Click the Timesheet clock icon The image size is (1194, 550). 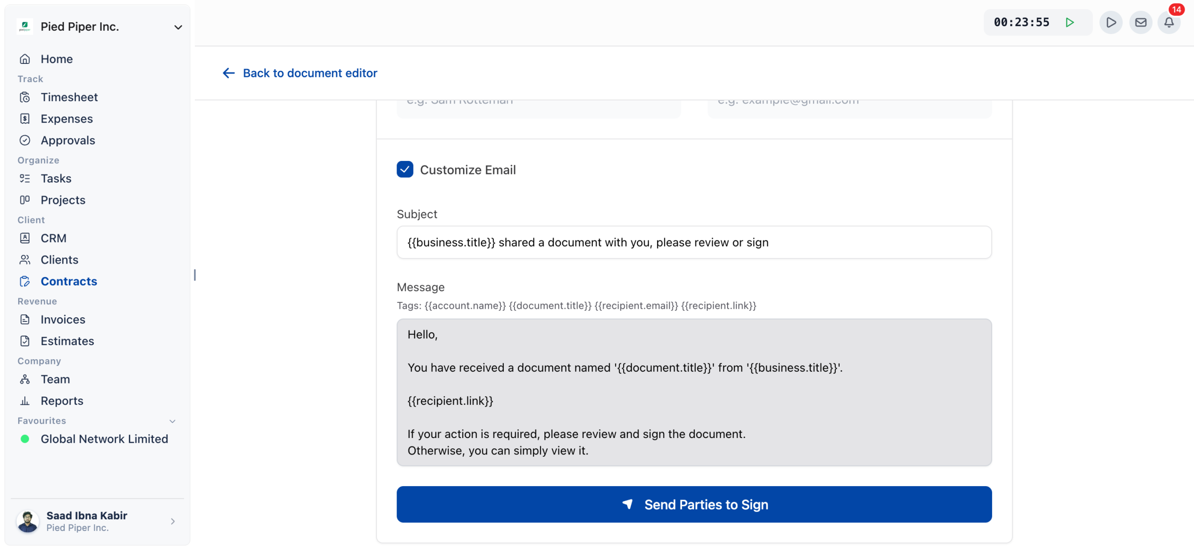[25, 97]
